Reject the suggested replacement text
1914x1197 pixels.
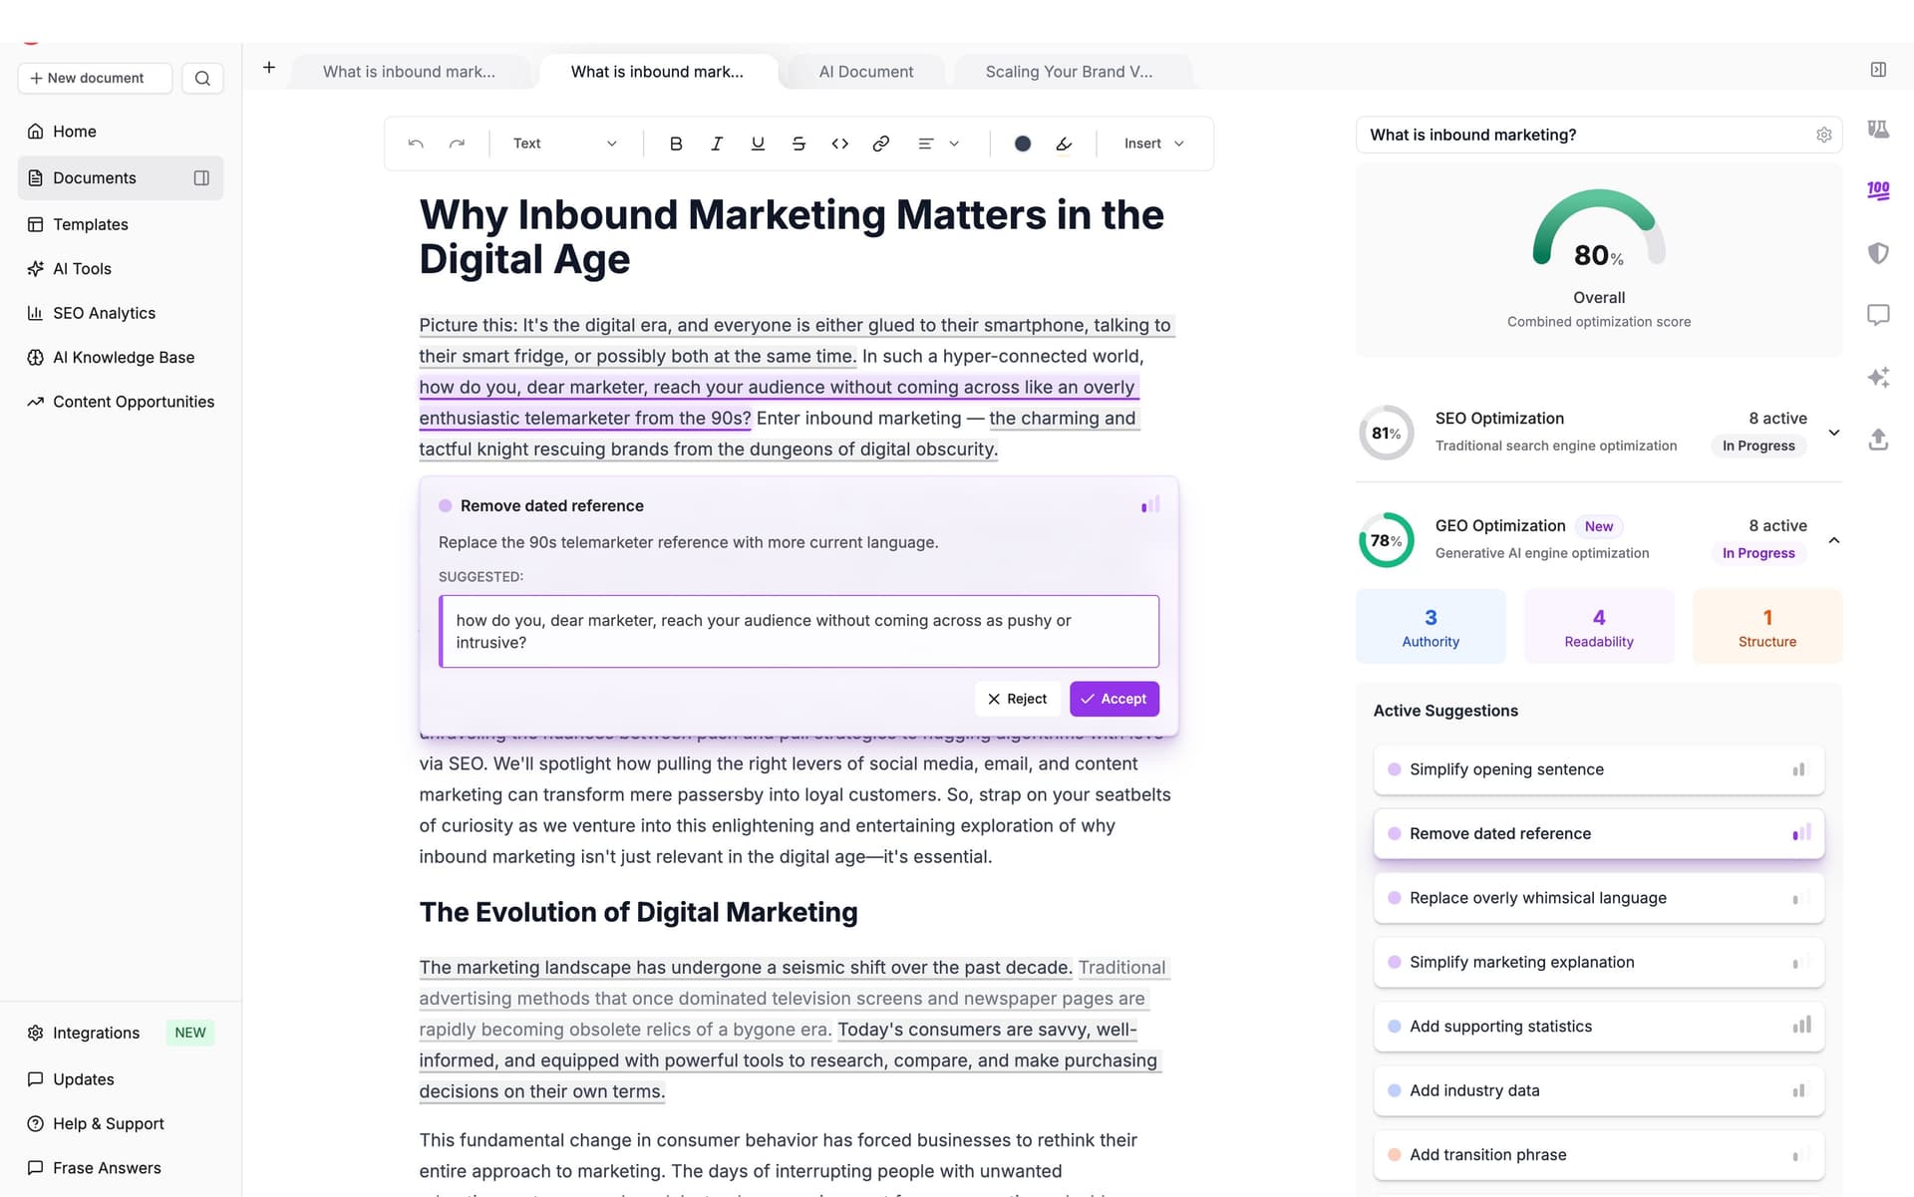[x=1018, y=699]
